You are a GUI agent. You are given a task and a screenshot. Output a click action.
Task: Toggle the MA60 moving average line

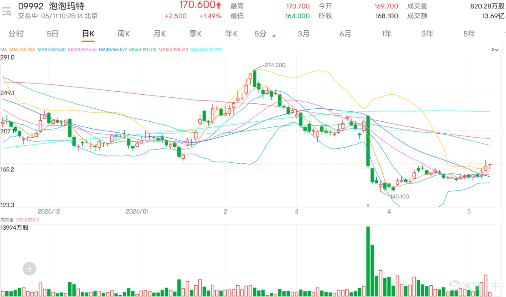tap(143, 50)
